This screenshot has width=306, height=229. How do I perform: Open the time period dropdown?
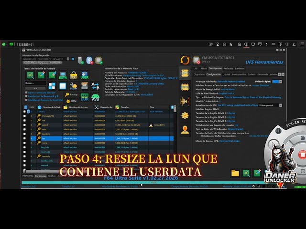tap(281, 105)
